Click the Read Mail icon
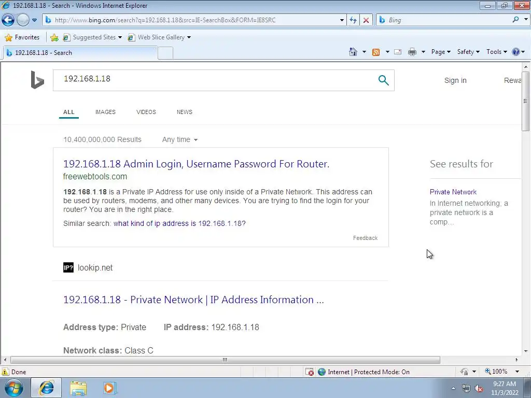The image size is (531, 398). click(398, 52)
